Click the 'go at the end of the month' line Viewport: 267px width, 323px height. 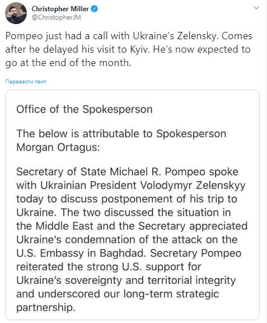pyautogui.click(x=68, y=63)
